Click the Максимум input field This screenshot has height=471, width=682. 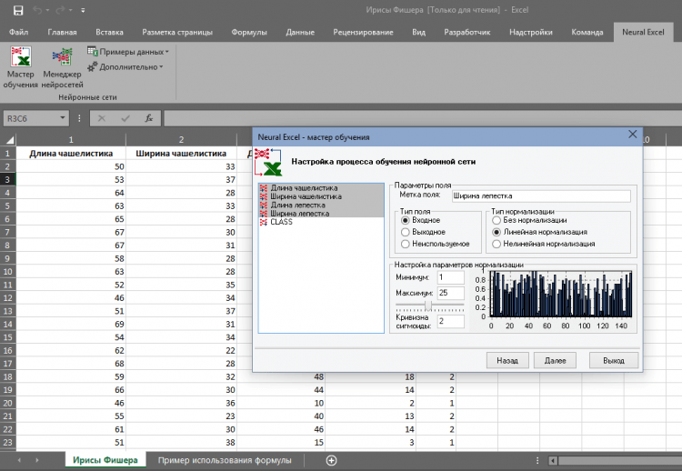point(449,293)
